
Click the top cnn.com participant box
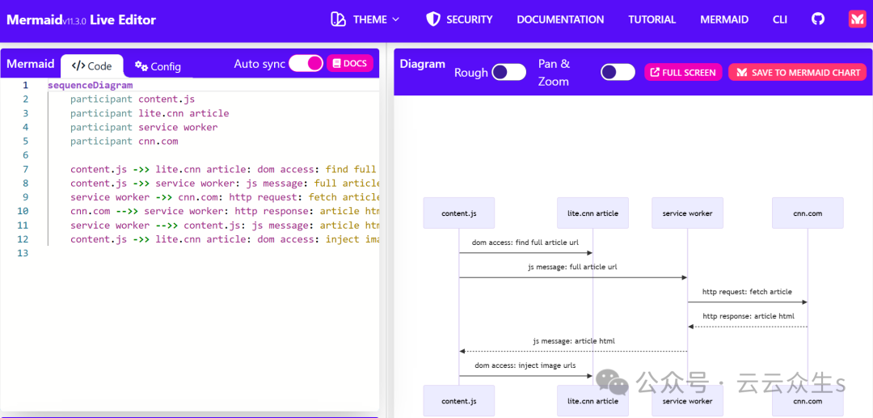pos(808,213)
